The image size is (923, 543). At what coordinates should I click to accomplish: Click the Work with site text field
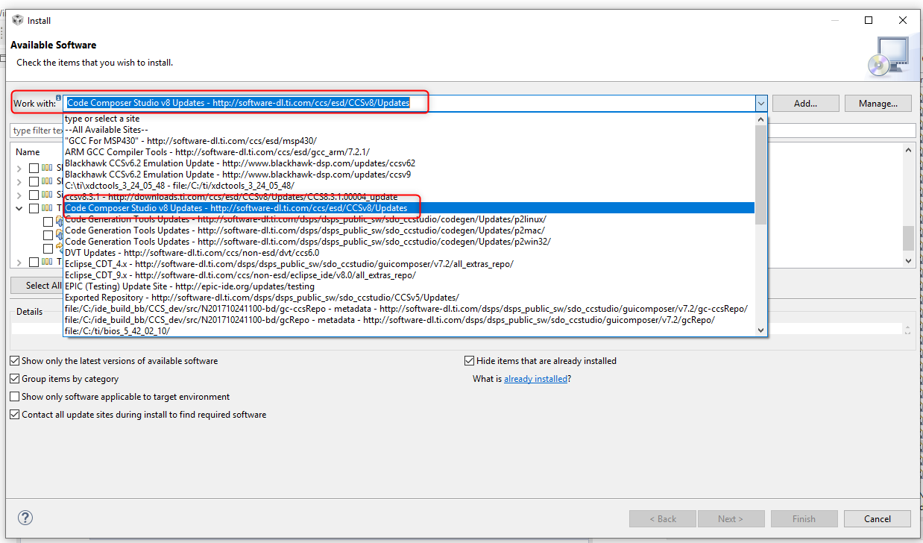(409, 104)
